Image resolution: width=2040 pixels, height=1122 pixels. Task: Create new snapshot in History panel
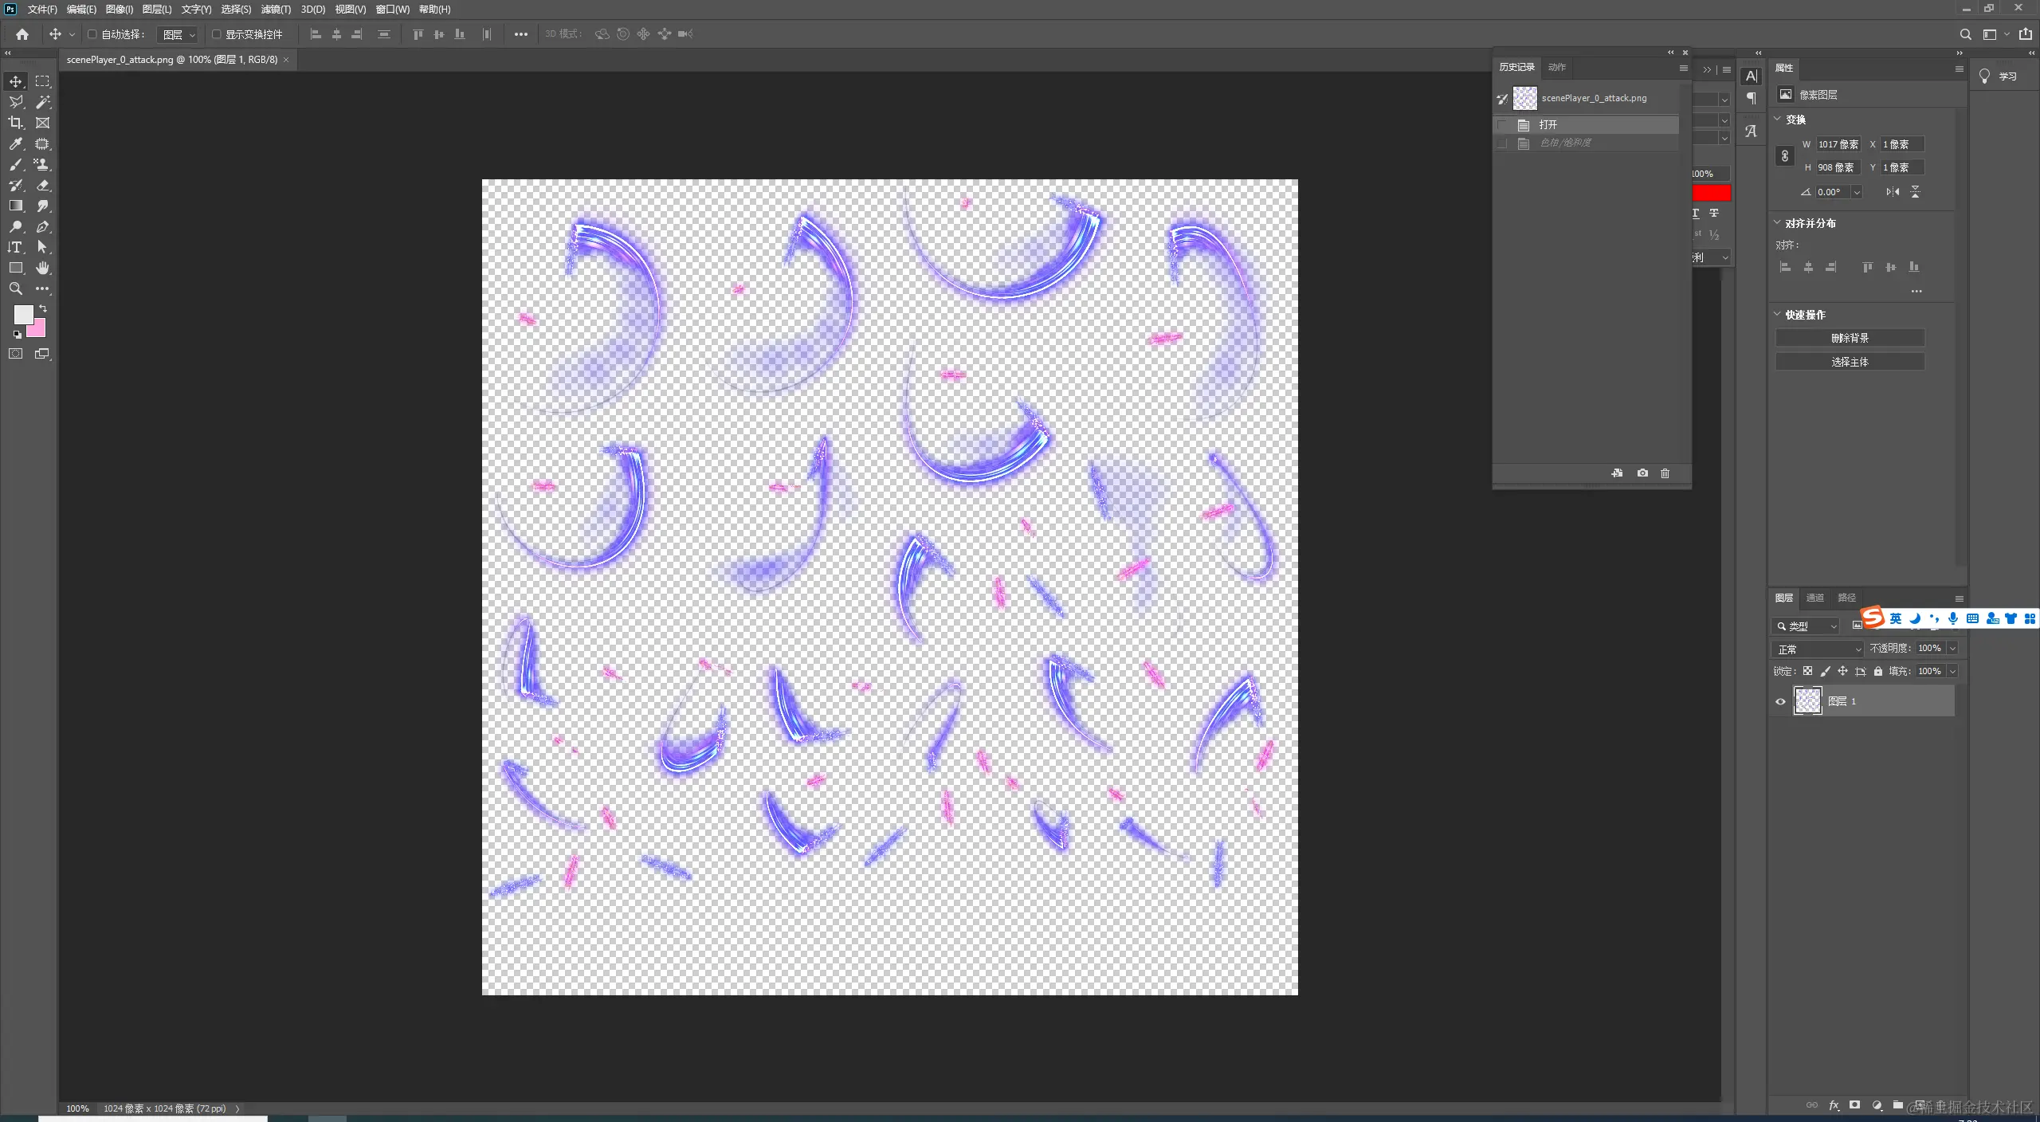1642,473
